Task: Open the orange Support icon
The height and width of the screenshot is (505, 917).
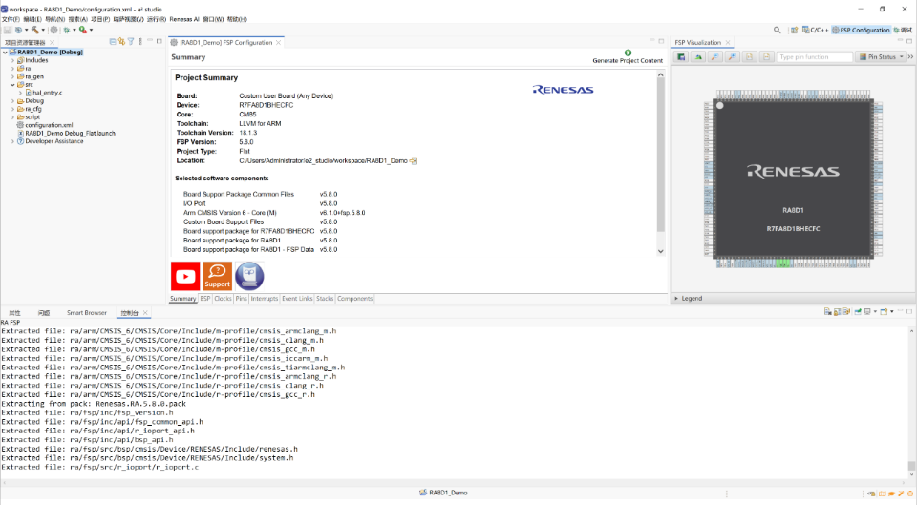Action: (217, 276)
